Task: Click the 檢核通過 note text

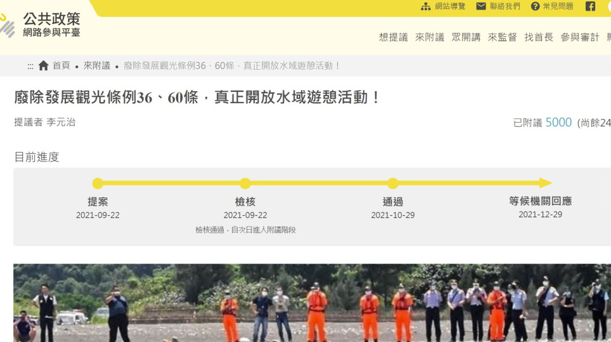Action: 245,230
